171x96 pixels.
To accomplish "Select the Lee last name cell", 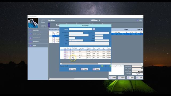I will click(x=83, y=58).
